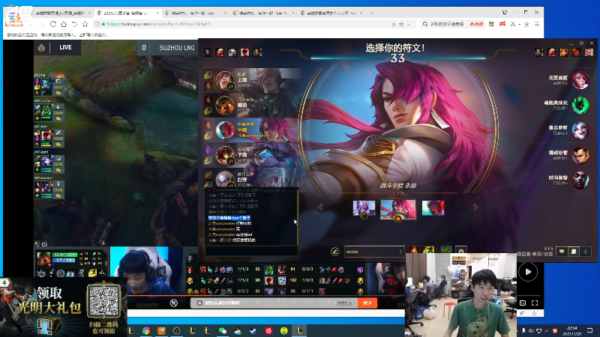The width and height of the screenshot is (600, 337).
Task: Open the browser hamburger menu
Action: tap(537, 24)
